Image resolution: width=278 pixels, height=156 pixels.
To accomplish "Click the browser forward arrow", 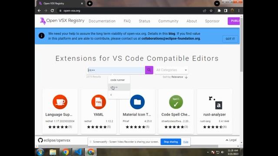I will point(46,10).
